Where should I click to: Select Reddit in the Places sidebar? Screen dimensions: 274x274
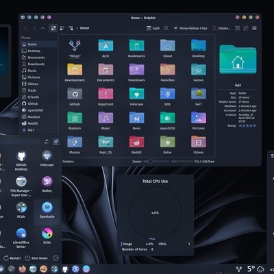(x=38, y=123)
